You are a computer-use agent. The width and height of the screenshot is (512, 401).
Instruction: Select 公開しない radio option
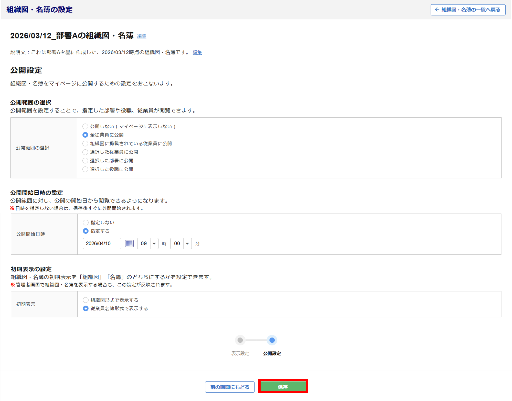tap(85, 126)
